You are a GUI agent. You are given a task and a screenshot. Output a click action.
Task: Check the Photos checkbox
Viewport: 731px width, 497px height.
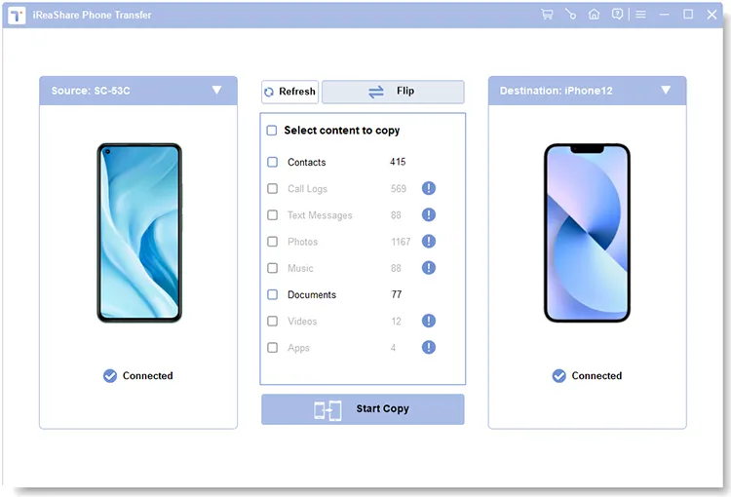273,242
